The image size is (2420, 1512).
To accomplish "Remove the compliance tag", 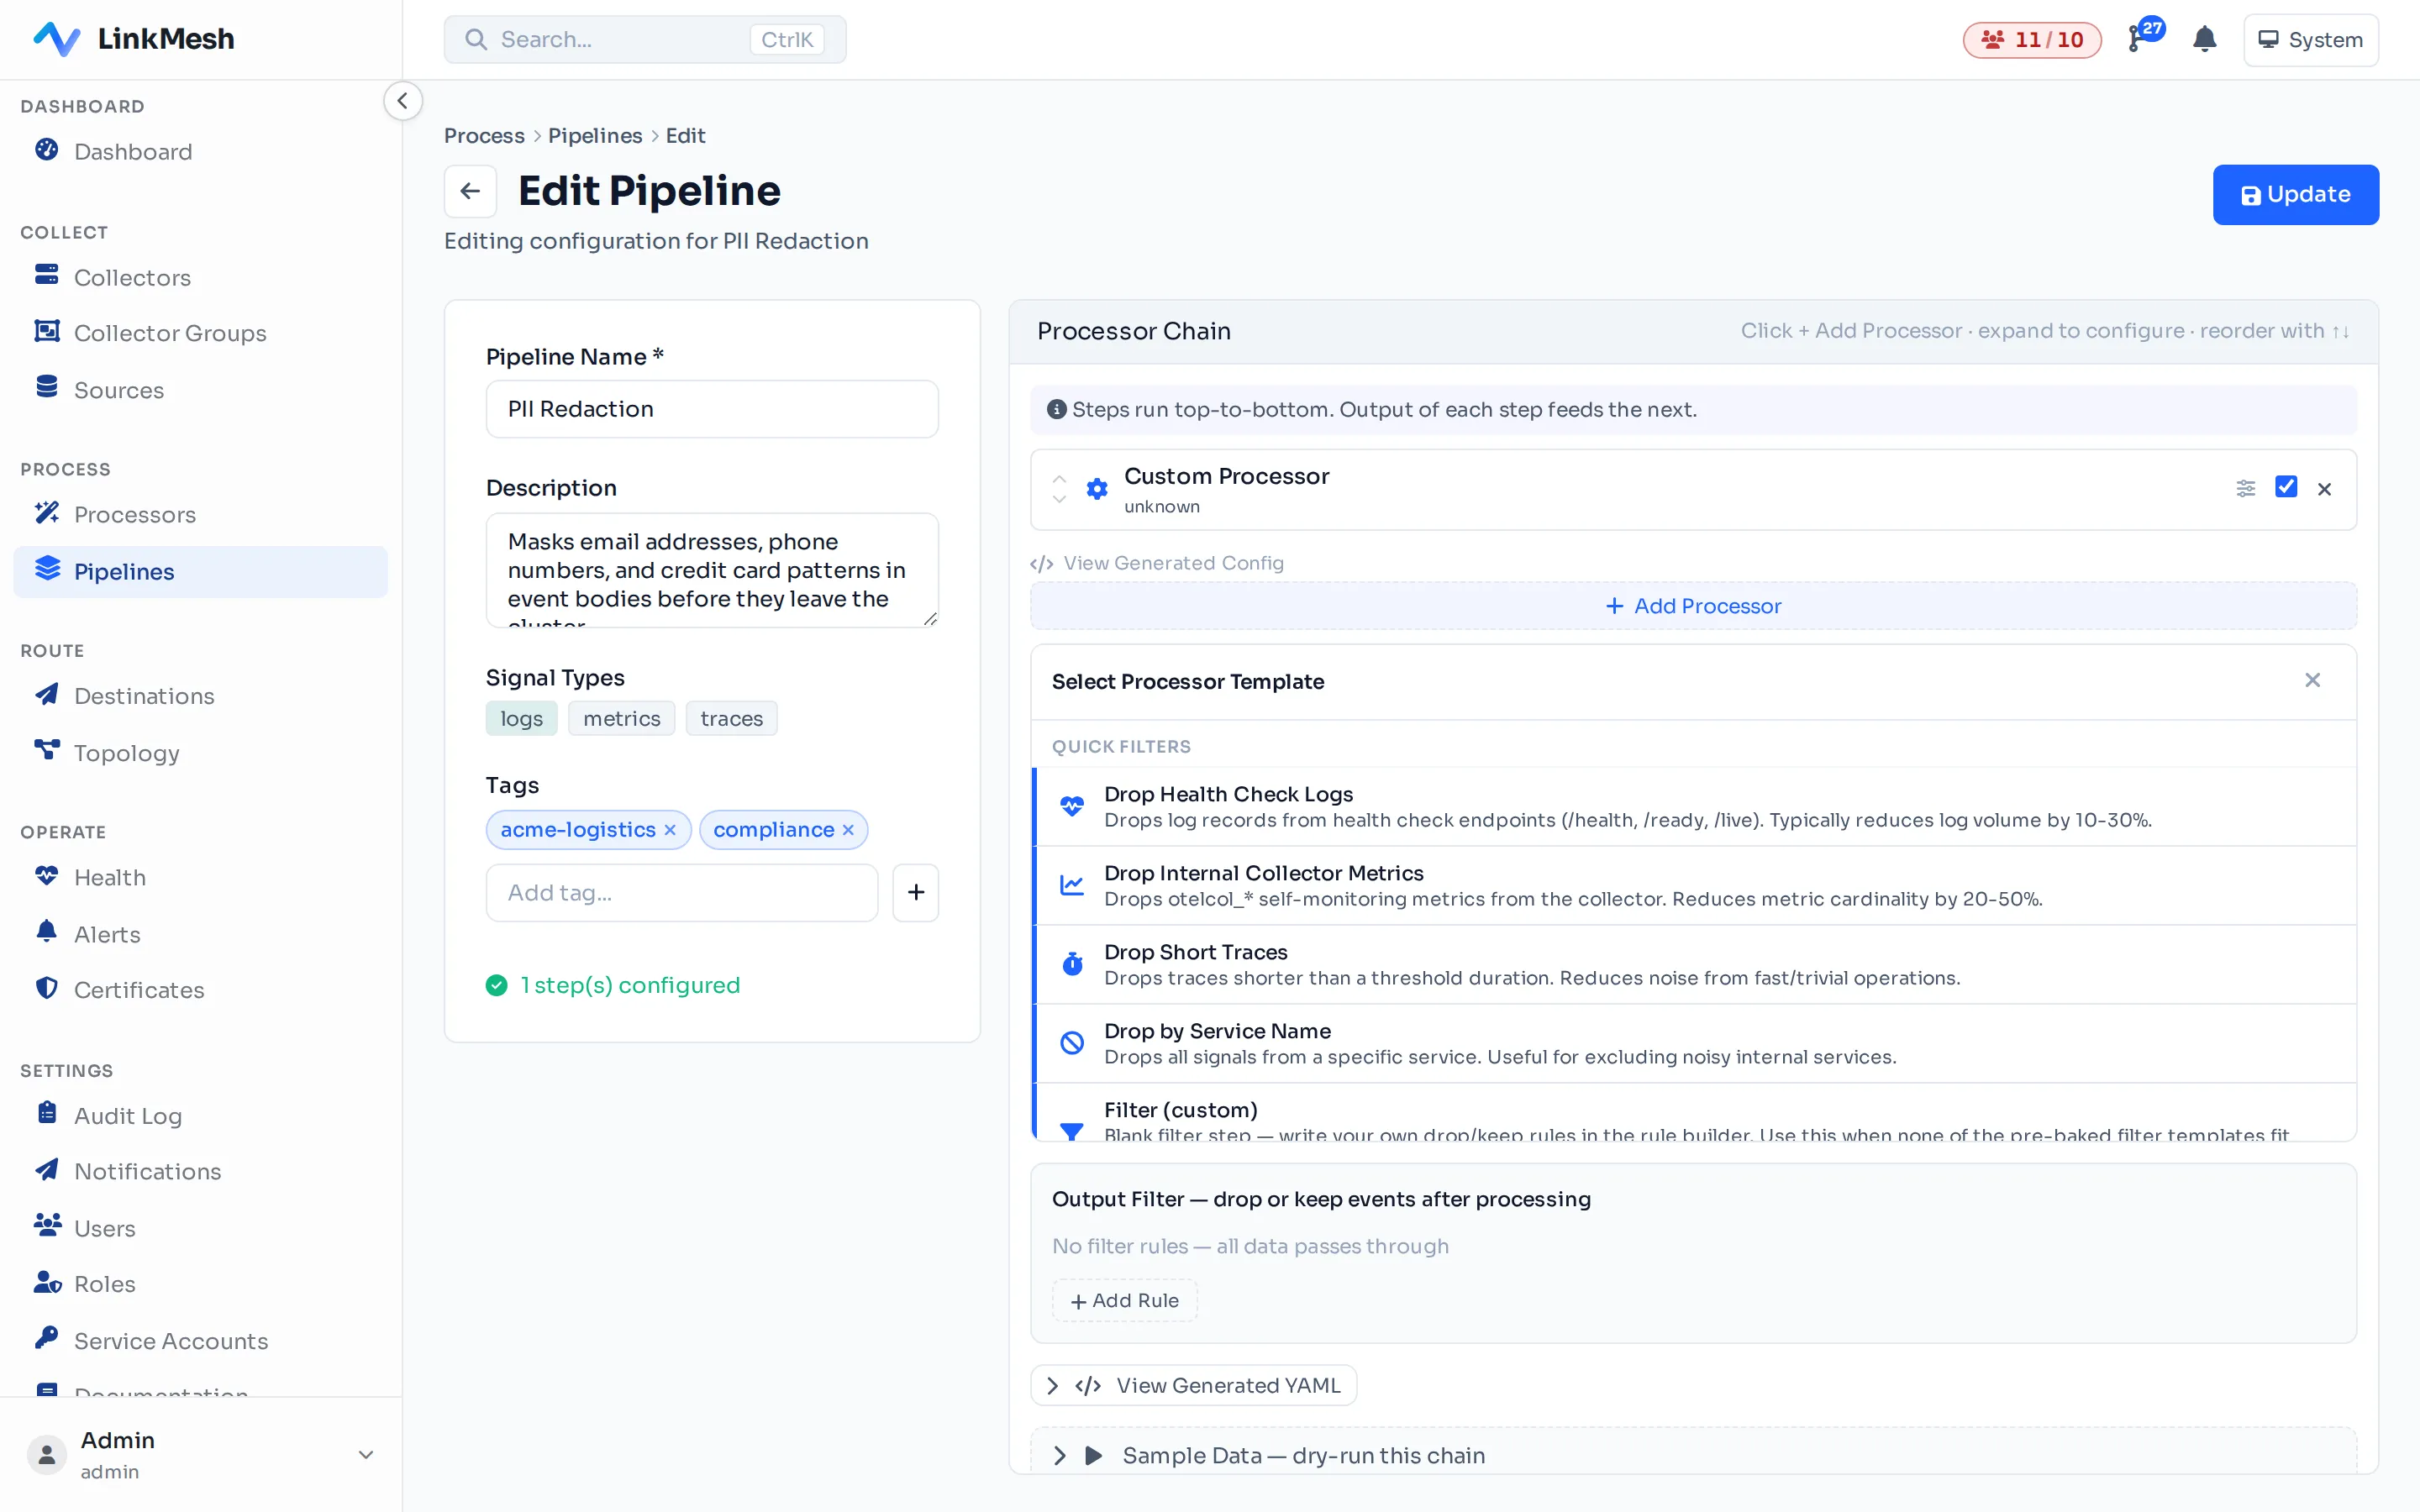I will pyautogui.click(x=848, y=830).
